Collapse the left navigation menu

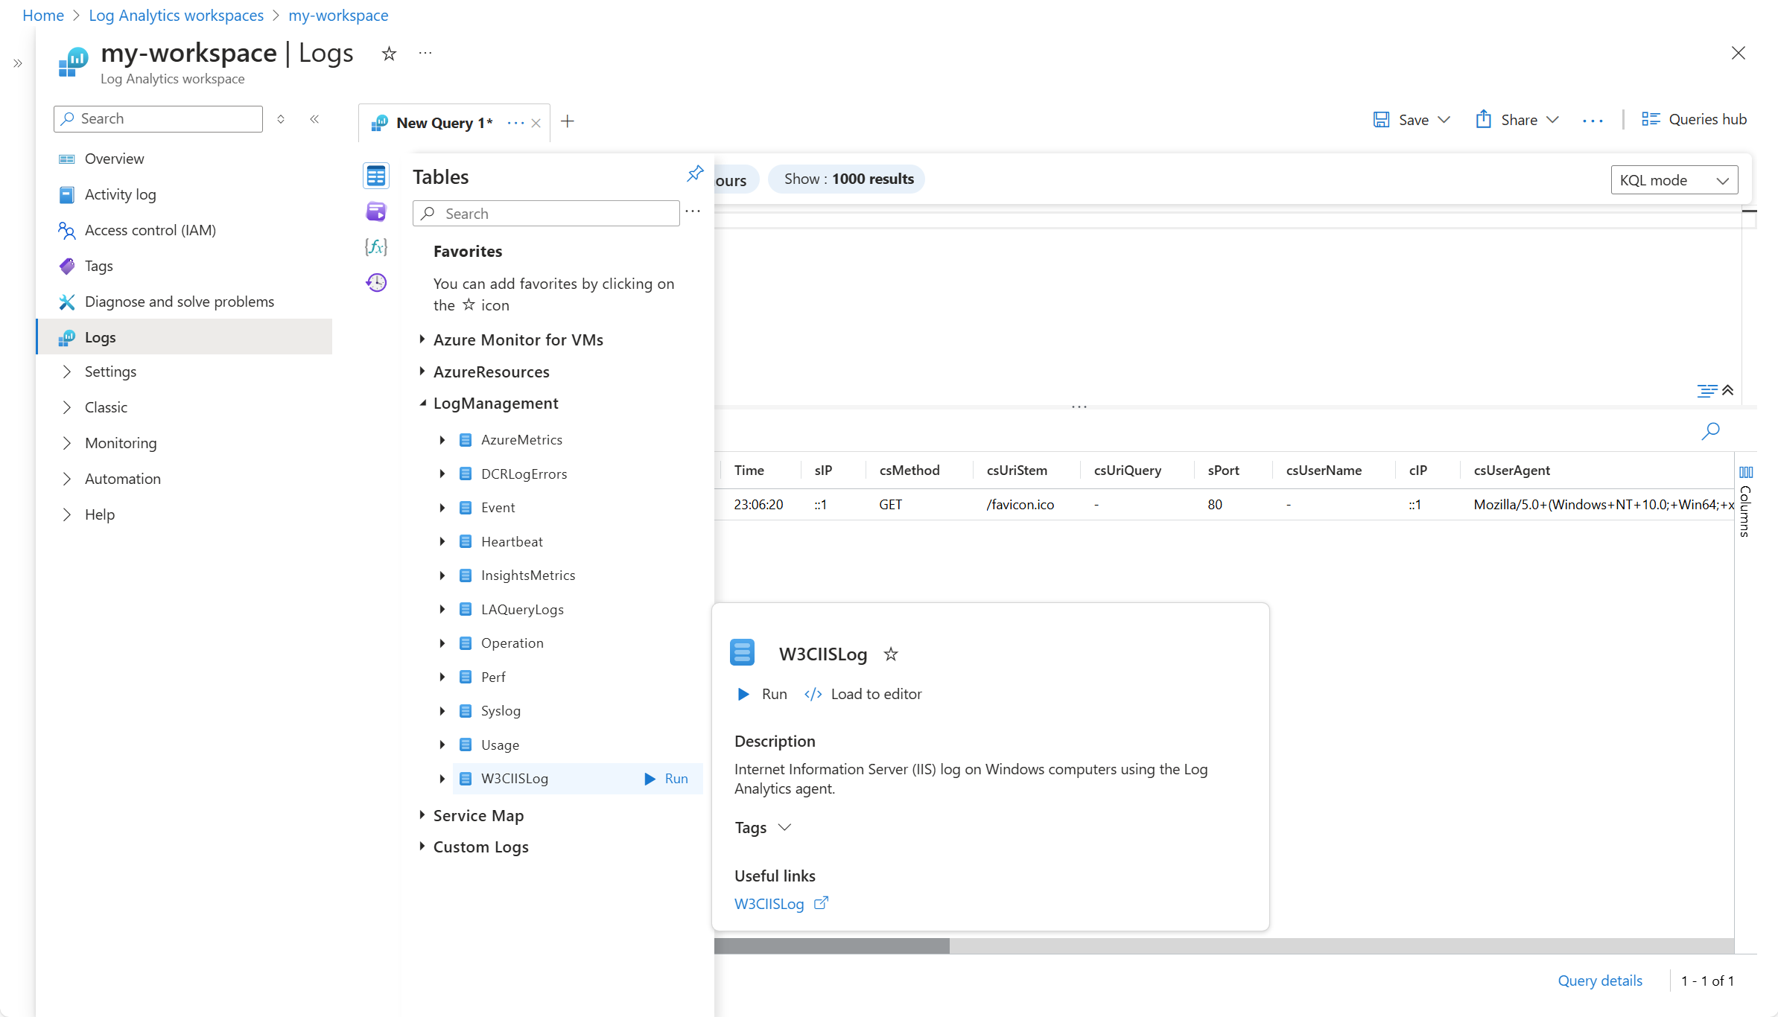click(x=314, y=119)
